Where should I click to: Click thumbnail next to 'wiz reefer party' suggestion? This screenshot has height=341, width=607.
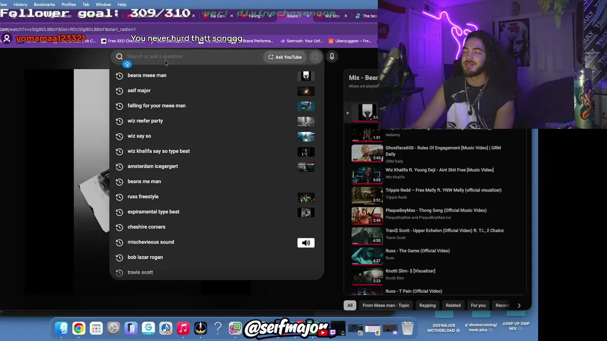tap(306, 121)
